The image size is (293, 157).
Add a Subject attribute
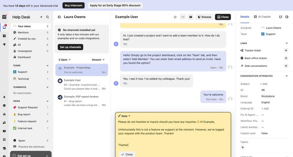click(x=264, y=84)
